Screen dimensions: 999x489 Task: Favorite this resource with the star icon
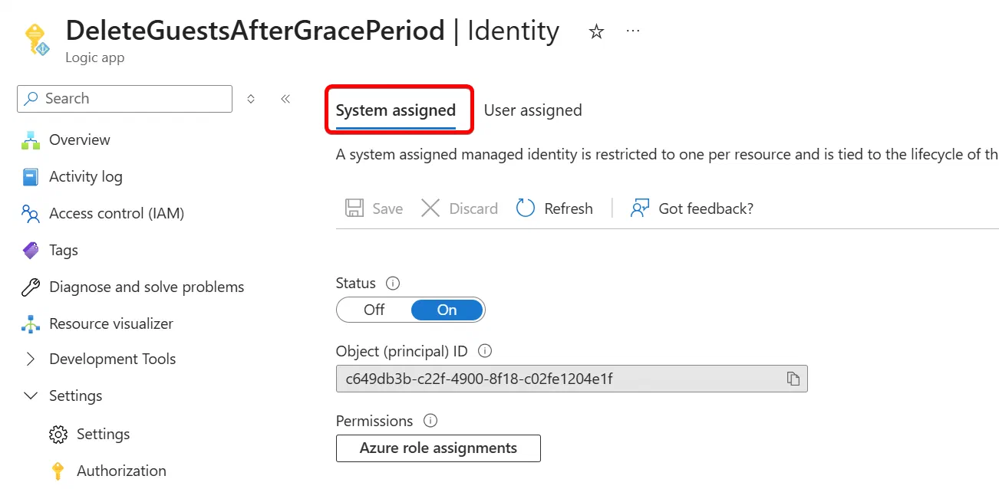596,31
